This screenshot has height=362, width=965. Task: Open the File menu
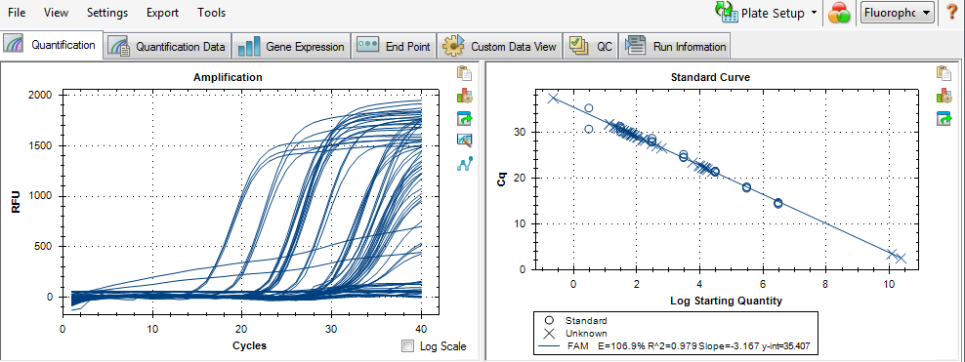point(17,13)
